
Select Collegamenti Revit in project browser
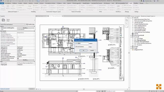point(138,50)
